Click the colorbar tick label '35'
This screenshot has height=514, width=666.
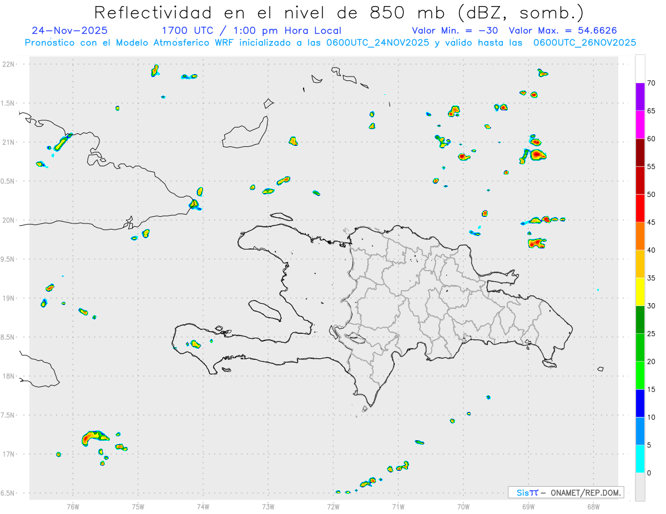[652, 278]
